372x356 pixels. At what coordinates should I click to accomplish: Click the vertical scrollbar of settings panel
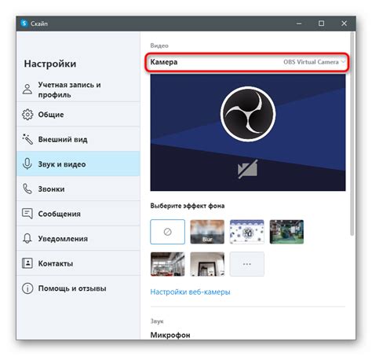[x=352, y=134]
